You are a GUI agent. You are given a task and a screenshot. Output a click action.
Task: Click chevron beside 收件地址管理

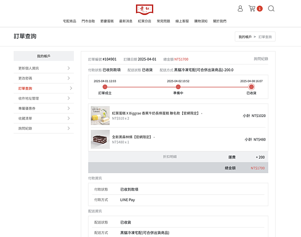(x=69, y=98)
